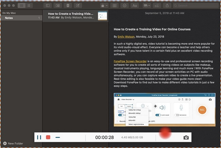
Task: Create a New Folder
Action: 13,144
